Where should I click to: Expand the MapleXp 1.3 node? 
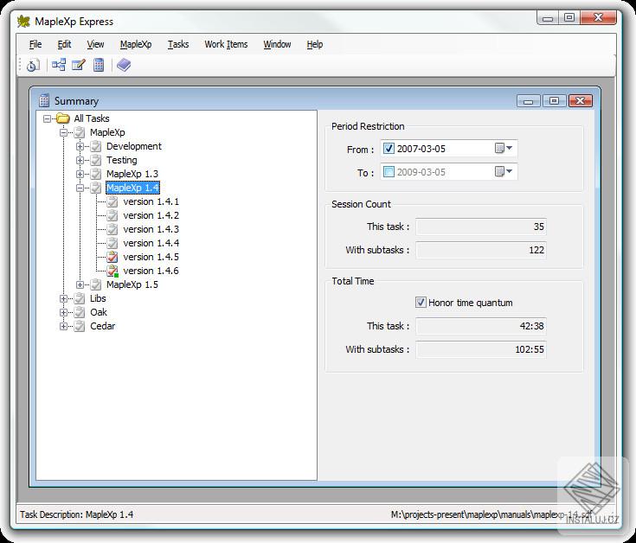pyautogui.click(x=80, y=174)
